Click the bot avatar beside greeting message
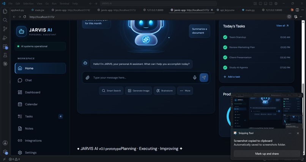Image resolution: width=306 pixels, height=162 pixels. (85, 63)
